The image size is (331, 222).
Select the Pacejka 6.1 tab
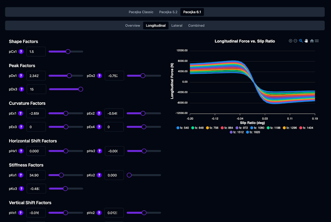click(x=192, y=12)
